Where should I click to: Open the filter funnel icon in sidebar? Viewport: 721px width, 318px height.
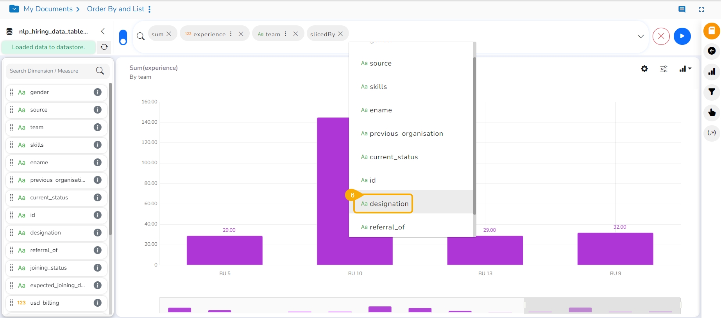tap(712, 92)
